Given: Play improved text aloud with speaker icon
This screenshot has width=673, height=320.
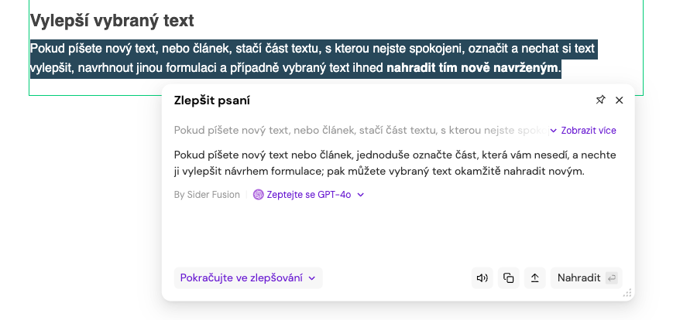Looking at the screenshot, I should pos(482,278).
